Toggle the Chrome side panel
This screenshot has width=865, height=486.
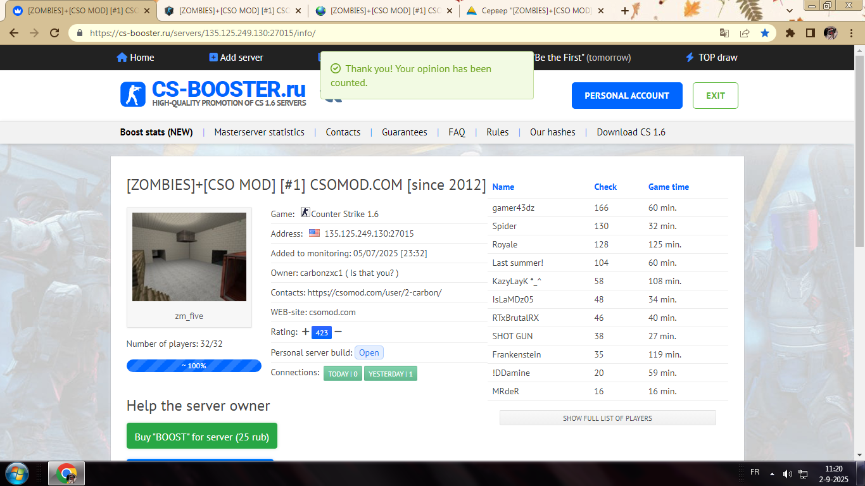[810, 33]
